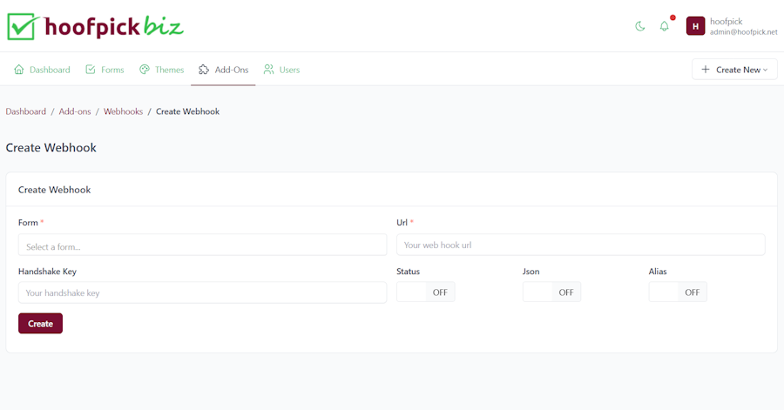Switch the Status toggle on
784x410 pixels.
(425, 292)
